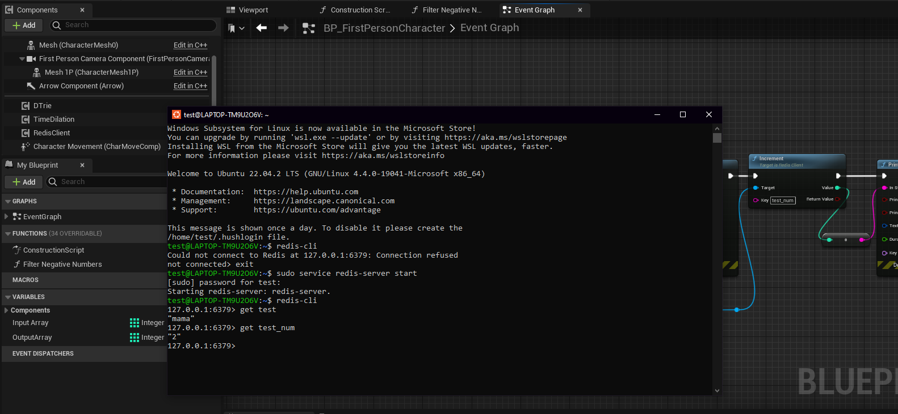
Task: Click the MACROS section header
Action: [26, 280]
